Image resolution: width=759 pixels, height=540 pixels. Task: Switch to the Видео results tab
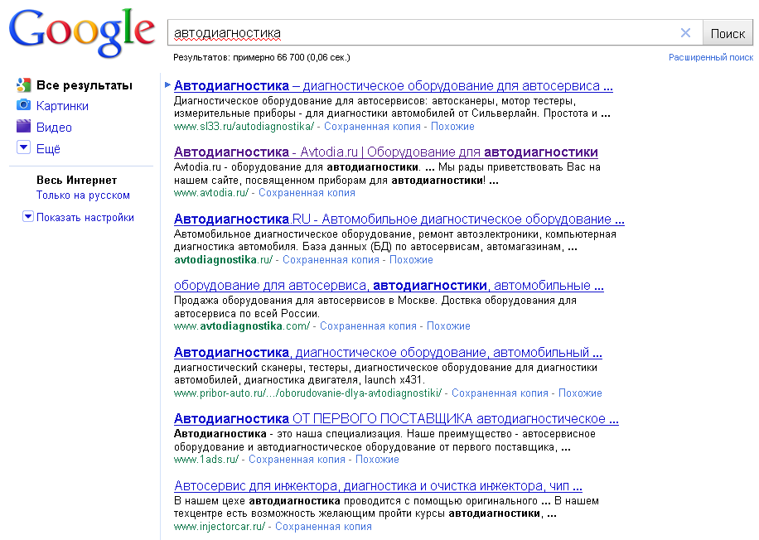coord(56,127)
